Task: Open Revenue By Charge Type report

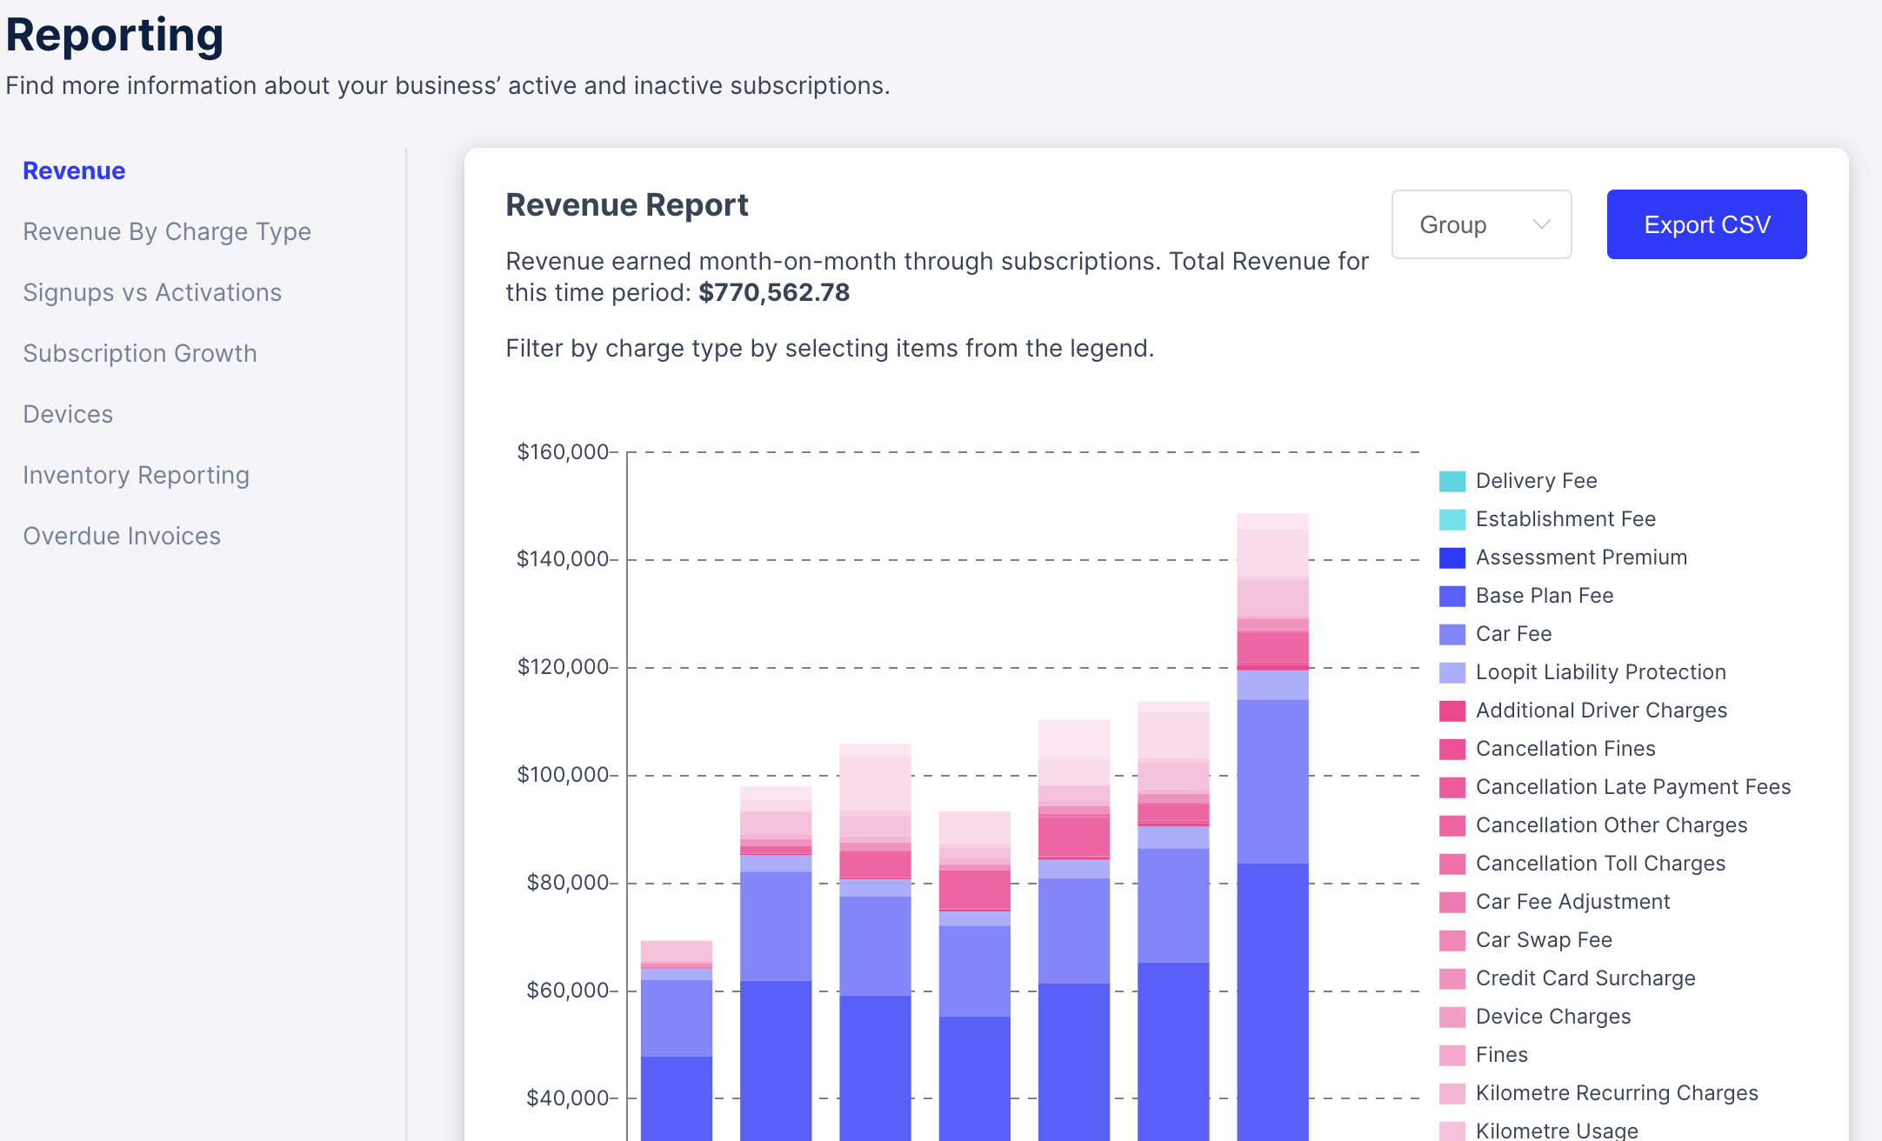Action: (x=167, y=231)
